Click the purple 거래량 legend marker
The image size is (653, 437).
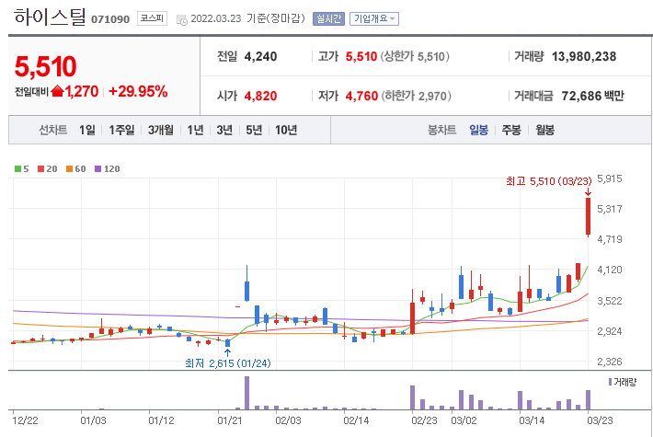pos(610,382)
